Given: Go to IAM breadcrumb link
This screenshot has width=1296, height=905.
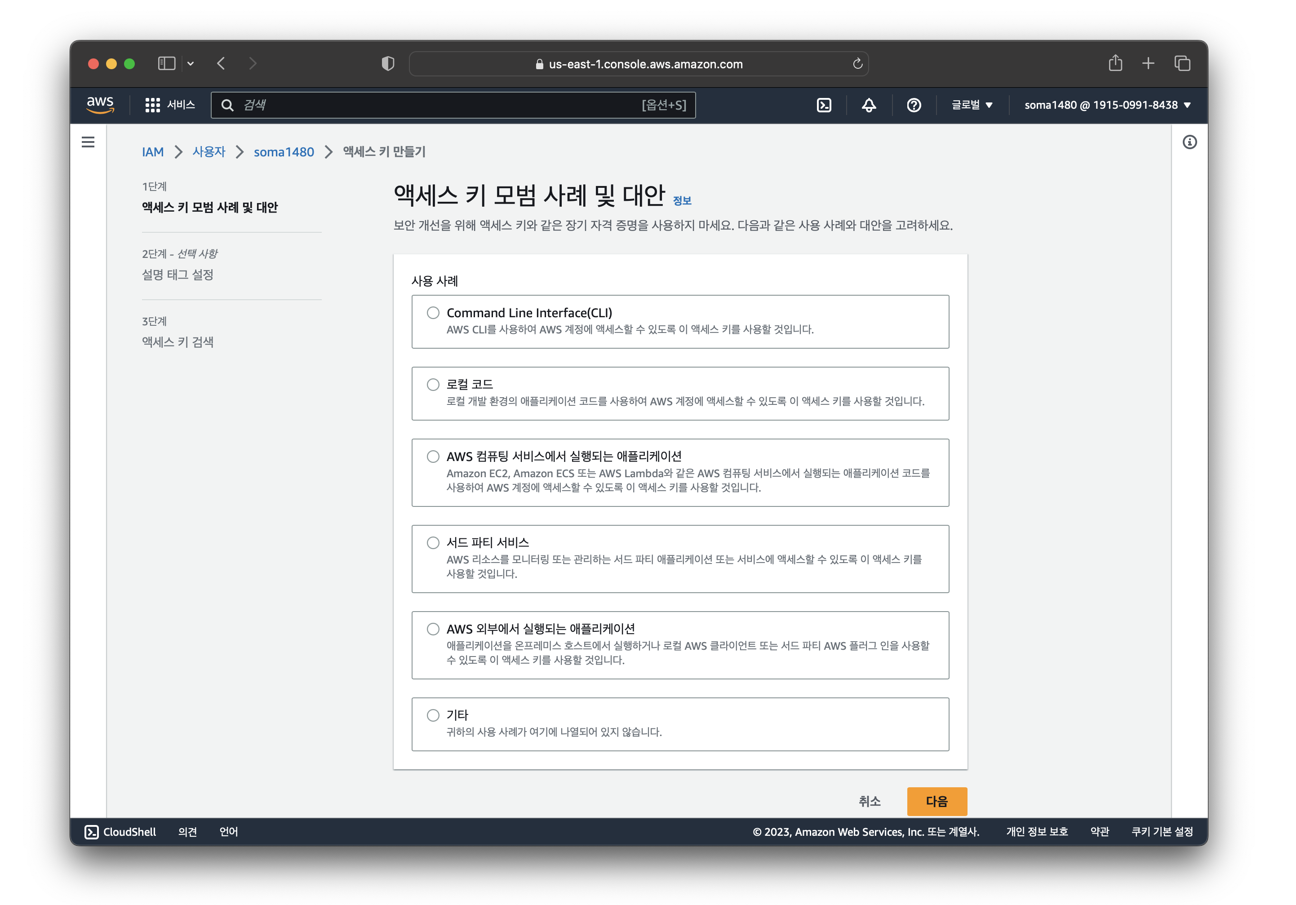Looking at the screenshot, I should click(152, 152).
